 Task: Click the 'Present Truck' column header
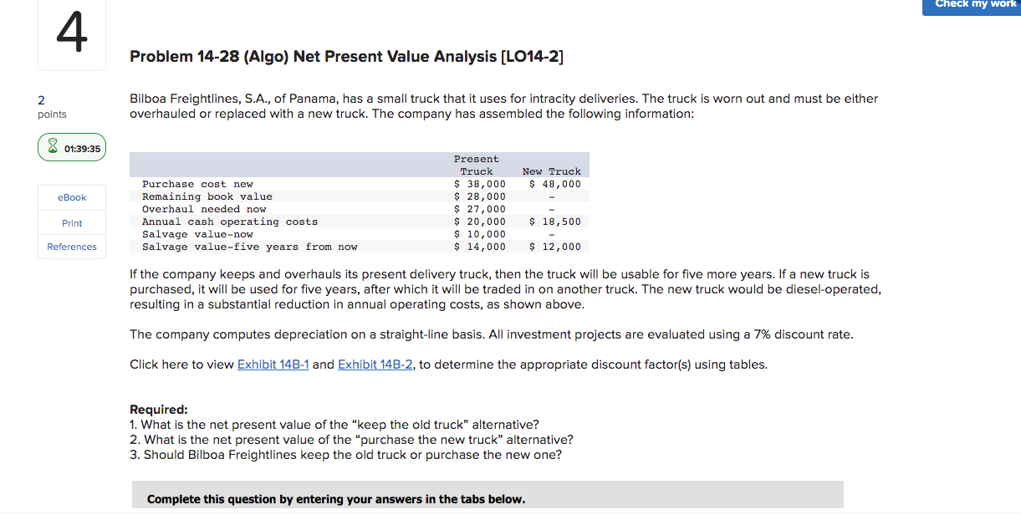click(477, 165)
